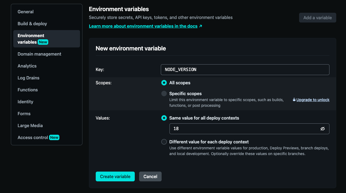
Task: Open the Analytics section
Action: [x=27, y=66]
